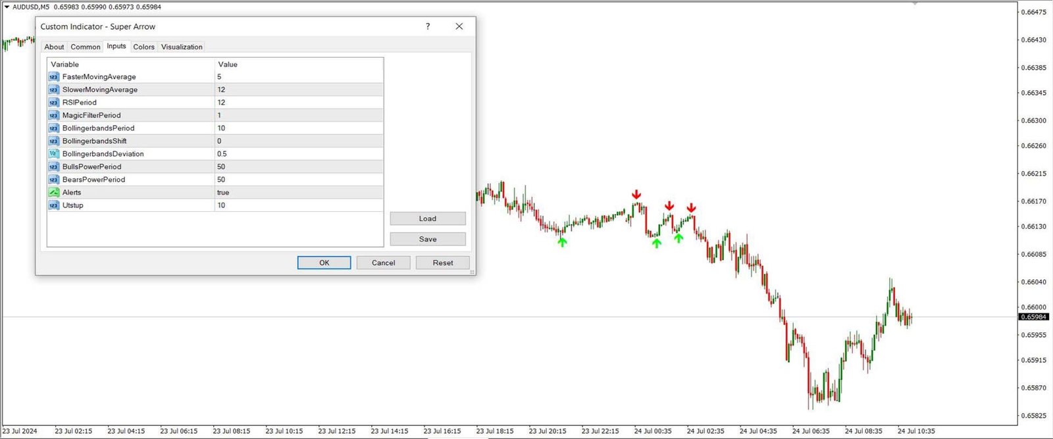Open the Colors tab
The image size is (1053, 439).
[143, 47]
